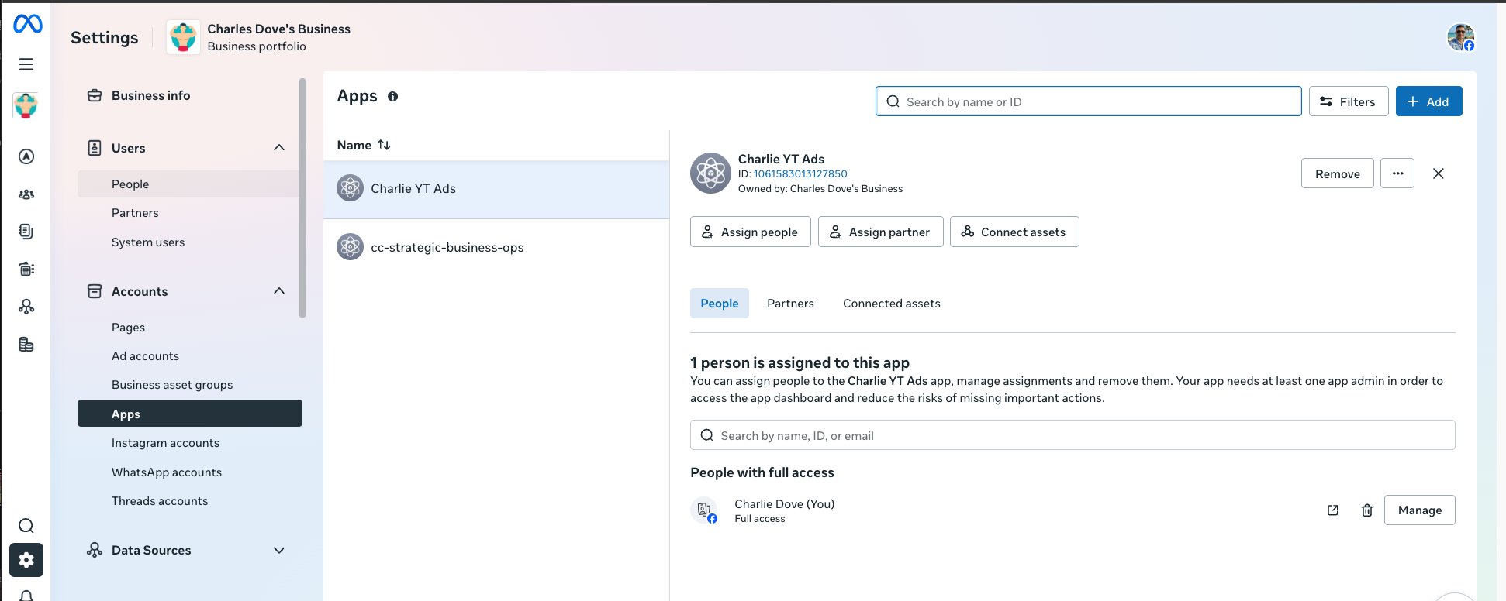Remove Charlie Dove with the trash icon

[1367, 510]
